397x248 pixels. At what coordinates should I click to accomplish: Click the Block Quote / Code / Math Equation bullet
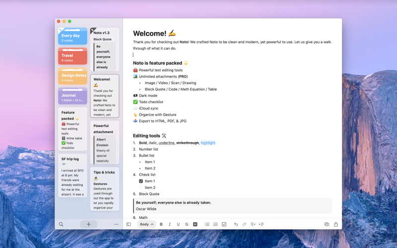pyautogui.click(x=181, y=89)
